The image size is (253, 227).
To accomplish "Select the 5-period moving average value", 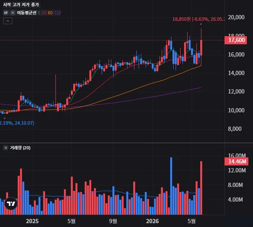I will click(x=39, y=13).
